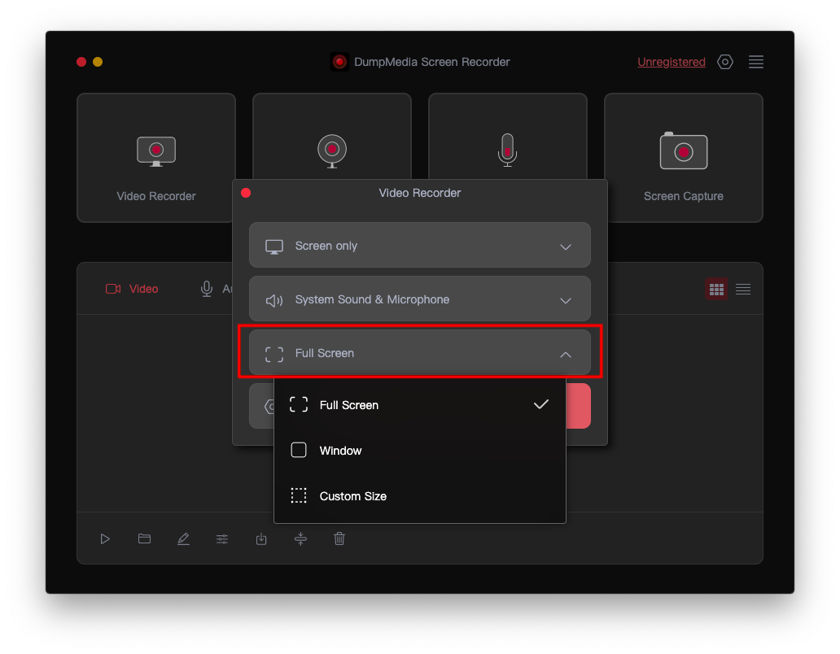The image size is (840, 654).
Task: Click the compress icon in bottom toolbar
Action: (x=300, y=539)
